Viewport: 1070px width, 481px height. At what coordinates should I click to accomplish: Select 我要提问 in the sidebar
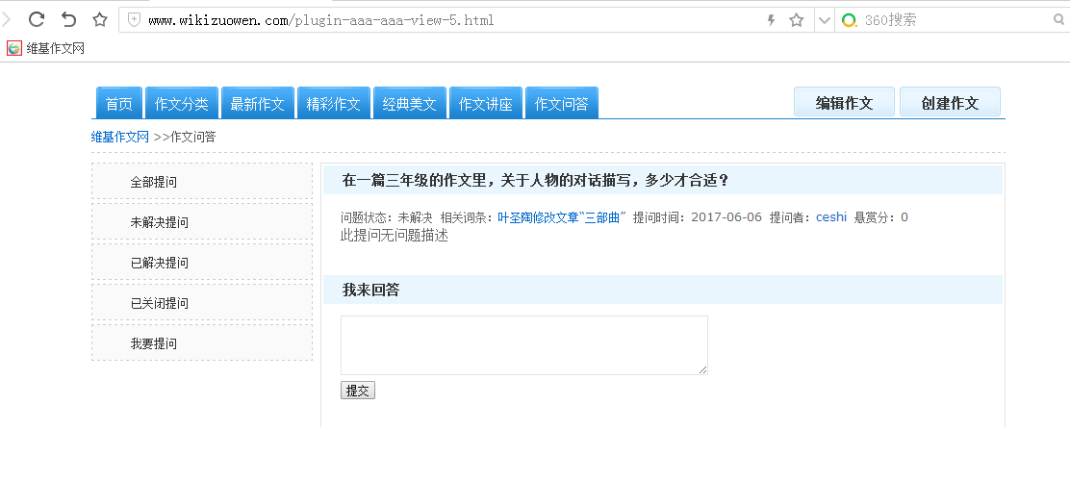point(202,343)
